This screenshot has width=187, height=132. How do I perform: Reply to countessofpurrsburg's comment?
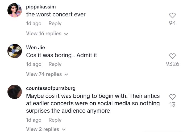click(55, 120)
